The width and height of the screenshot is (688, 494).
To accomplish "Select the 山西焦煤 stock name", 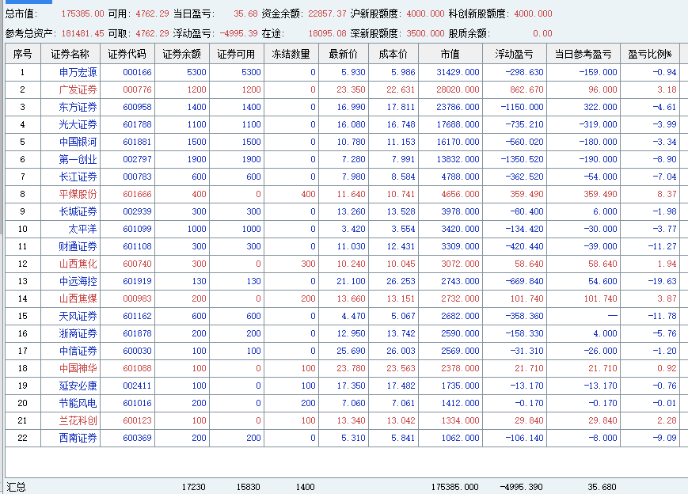I will (x=78, y=298).
